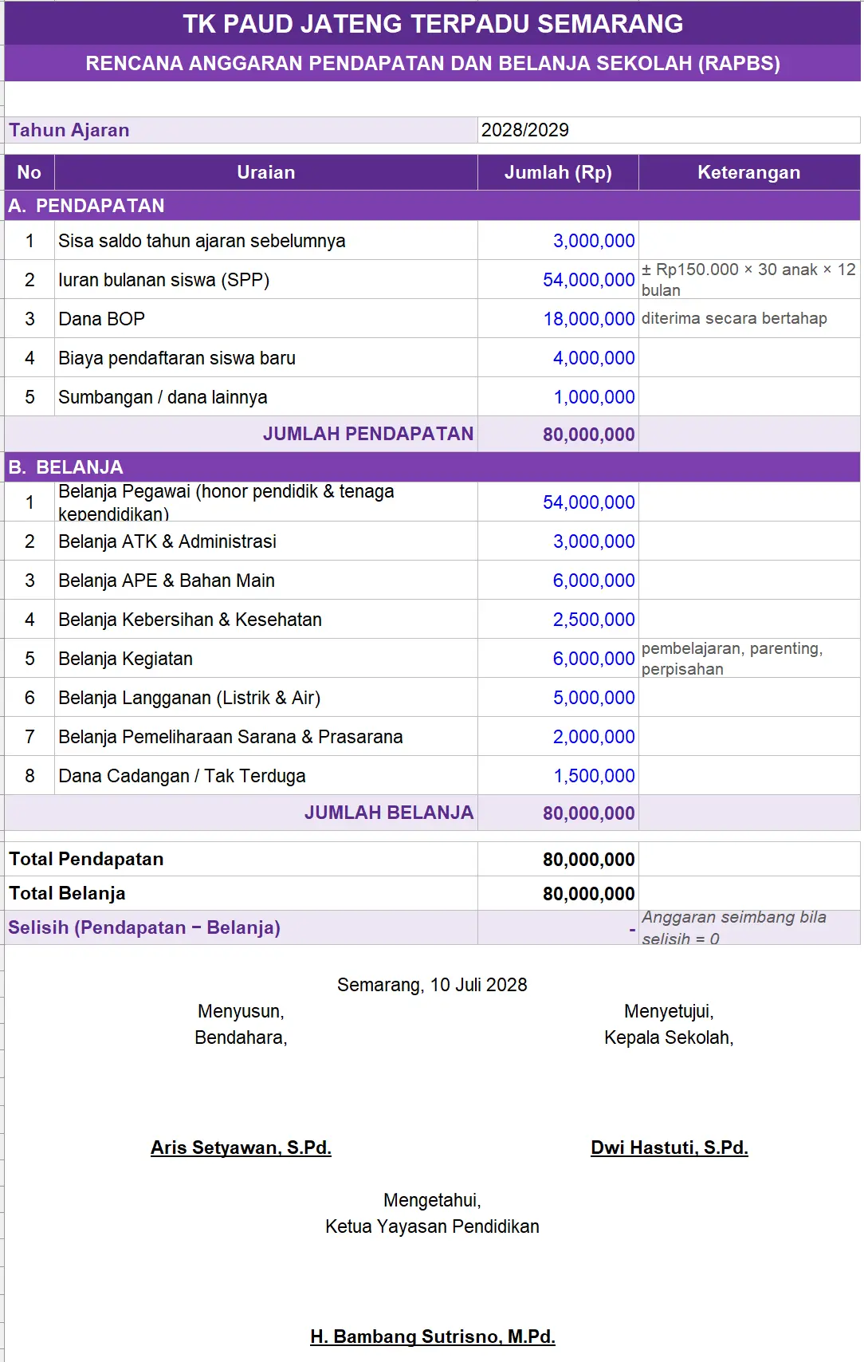Click the 'B. BELANJA' section row

(x=433, y=467)
